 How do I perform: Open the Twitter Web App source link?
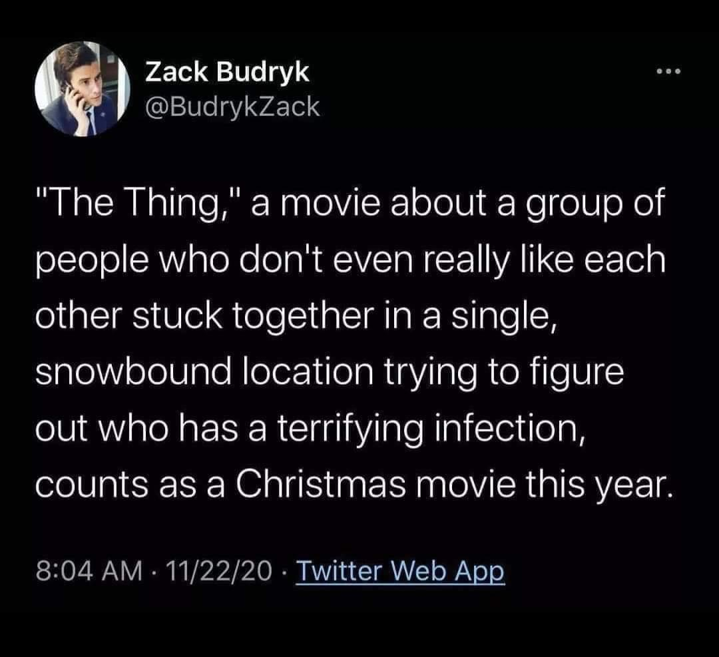400,570
